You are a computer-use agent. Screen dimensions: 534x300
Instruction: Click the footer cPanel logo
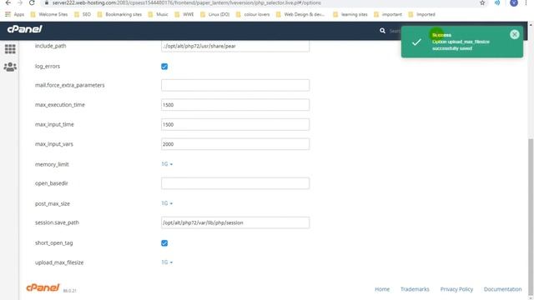[x=43, y=287]
